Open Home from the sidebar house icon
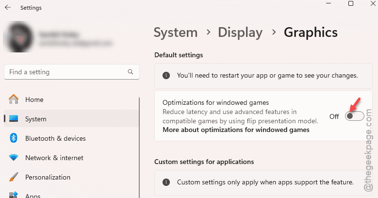This screenshot has width=378, height=198. click(14, 99)
